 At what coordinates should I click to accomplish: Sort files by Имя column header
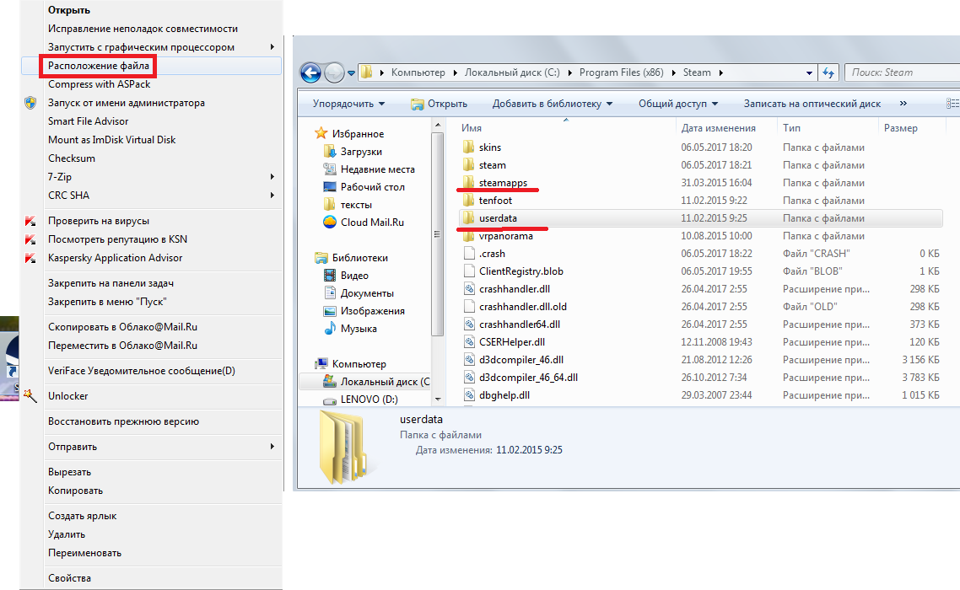point(472,128)
